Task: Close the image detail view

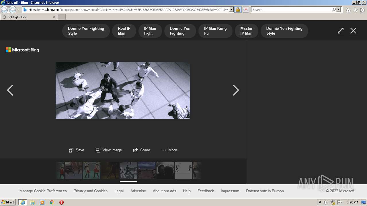Action: point(353,31)
